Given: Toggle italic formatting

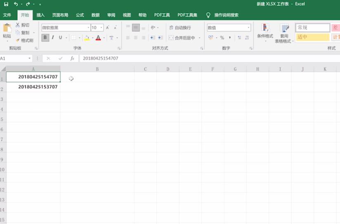Looking at the screenshot, I should click(53, 38).
